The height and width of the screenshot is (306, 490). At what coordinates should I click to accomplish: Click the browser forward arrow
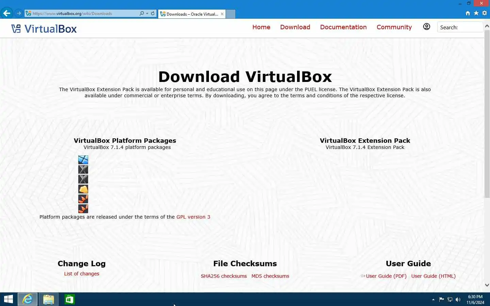coord(19,13)
